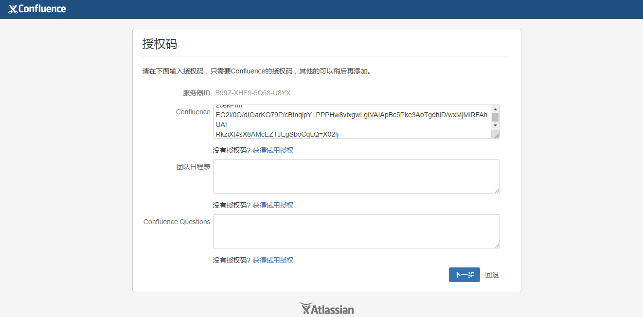The width and height of the screenshot is (643, 317).
Task: Click the scroll up arrow in Confluence textarea
Action: [x=495, y=109]
